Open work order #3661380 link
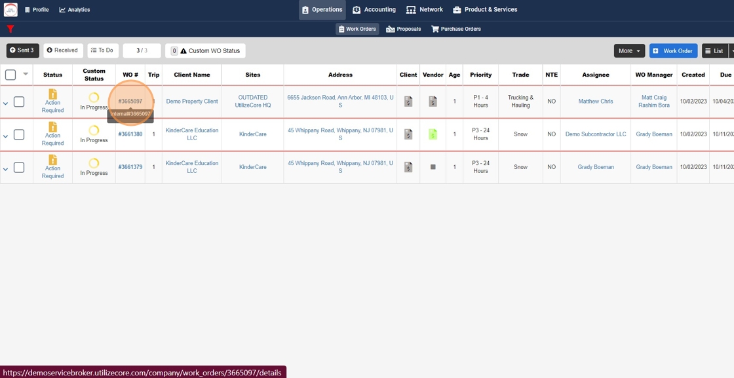 point(130,134)
